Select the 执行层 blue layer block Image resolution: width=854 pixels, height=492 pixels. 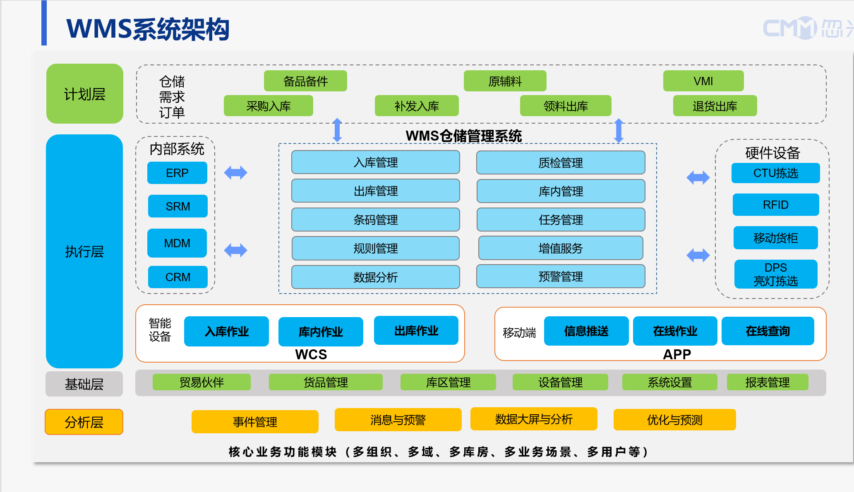[84, 251]
